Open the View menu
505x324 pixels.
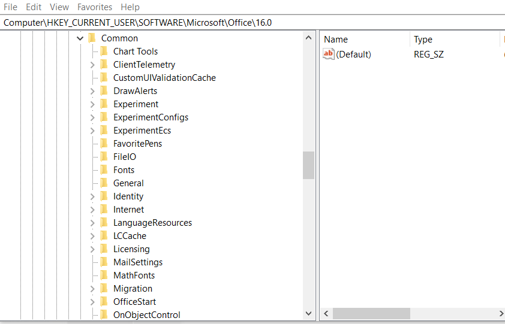pos(59,7)
